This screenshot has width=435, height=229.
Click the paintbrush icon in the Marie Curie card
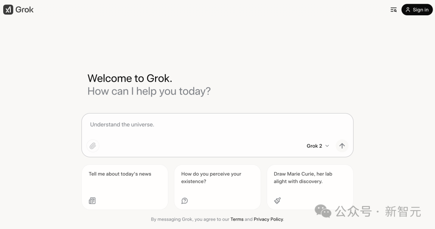[277, 200]
